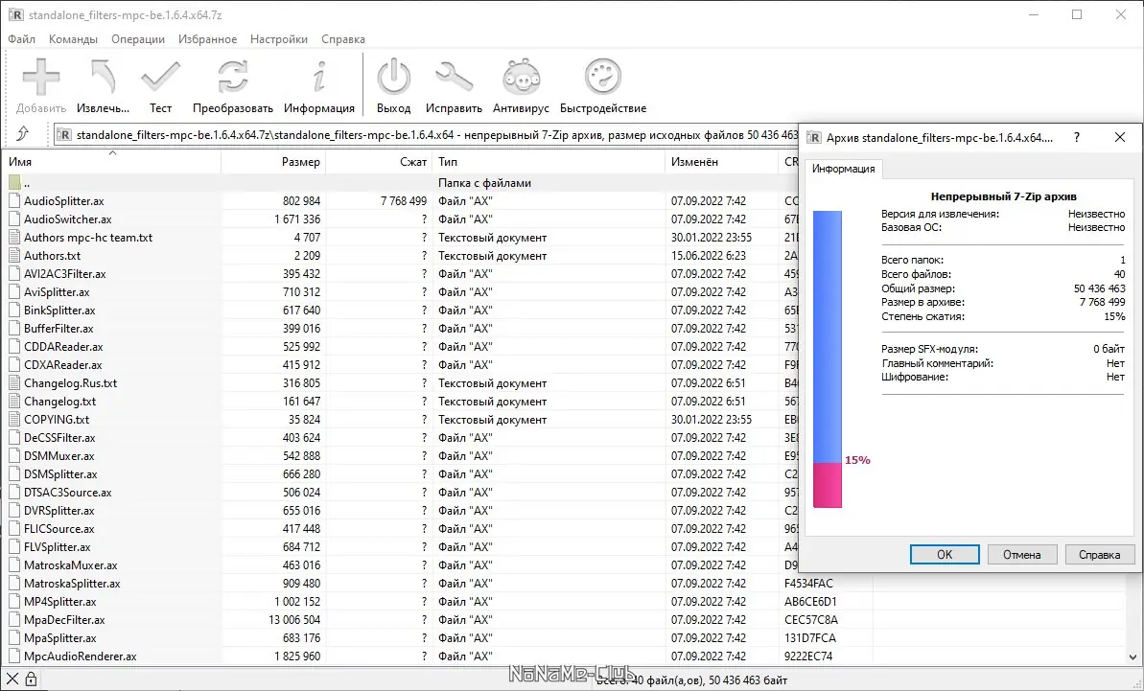Click the Справка button in the dialog
The image size is (1144, 691).
(x=1100, y=555)
